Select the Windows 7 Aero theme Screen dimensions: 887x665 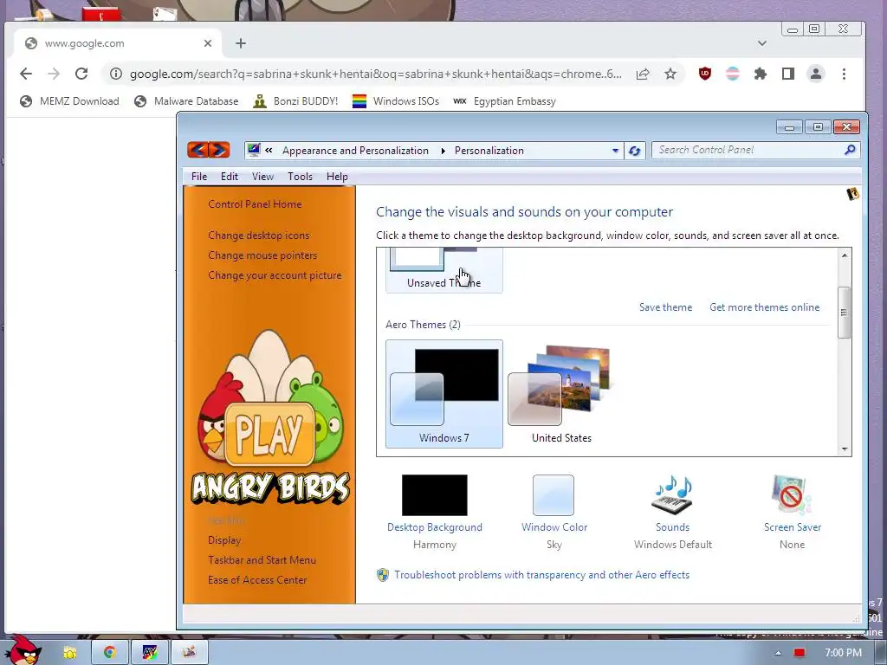(x=444, y=394)
